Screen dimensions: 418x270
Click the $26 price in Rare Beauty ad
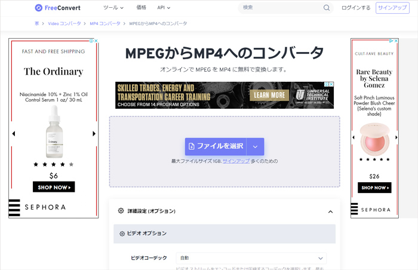(x=374, y=176)
